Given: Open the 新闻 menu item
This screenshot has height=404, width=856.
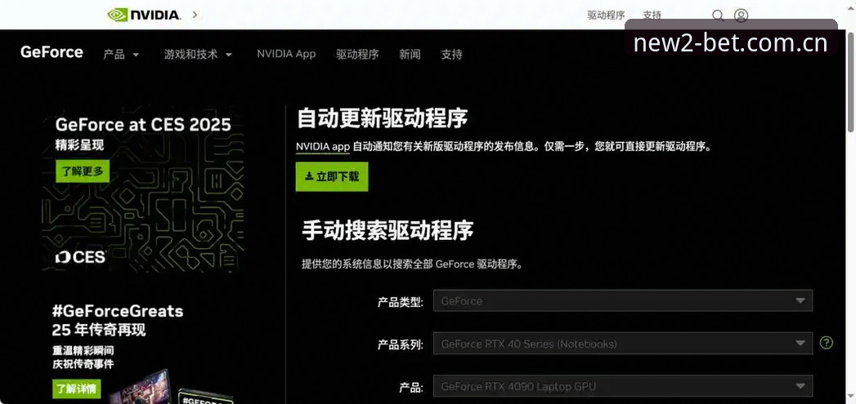Looking at the screenshot, I should pos(410,55).
